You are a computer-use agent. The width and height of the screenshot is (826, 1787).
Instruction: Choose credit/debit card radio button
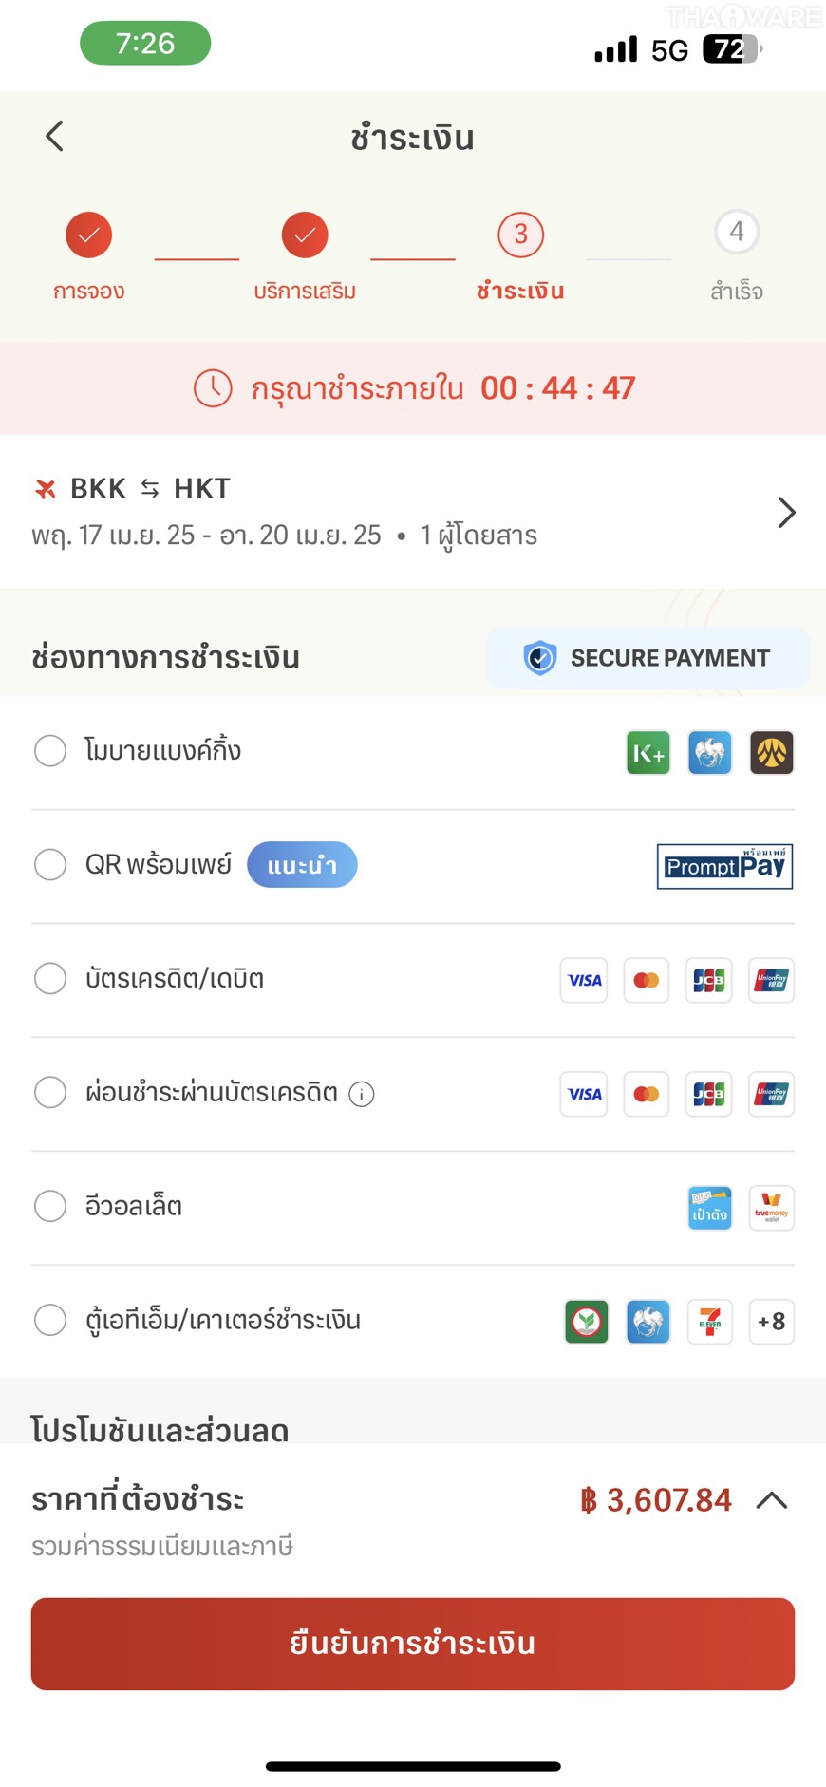click(x=50, y=979)
